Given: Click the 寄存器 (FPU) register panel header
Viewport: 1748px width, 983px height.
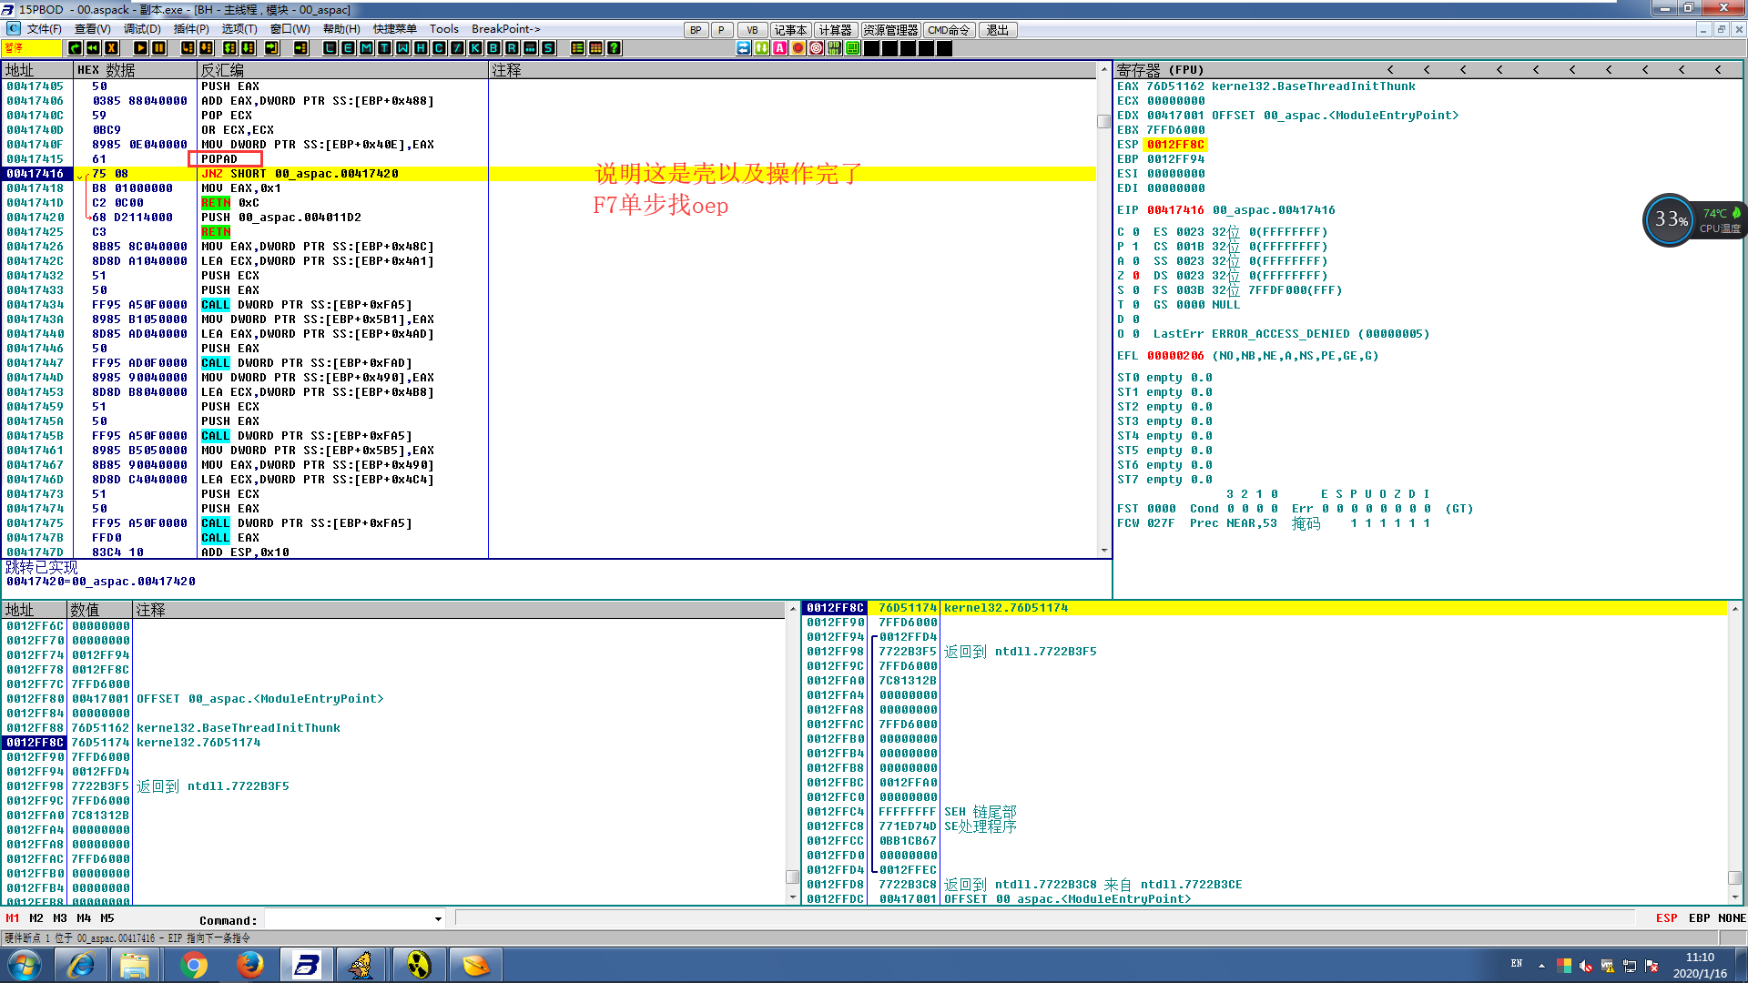Looking at the screenshot, I should (1160, 70).
